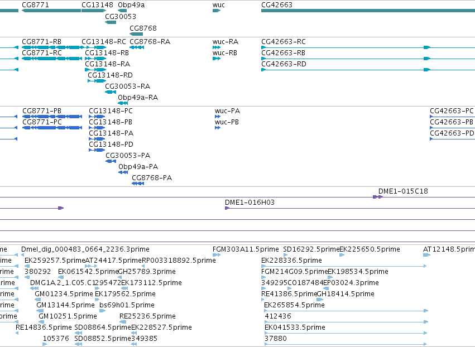Click transcript wuc-RB

(225, 52)
